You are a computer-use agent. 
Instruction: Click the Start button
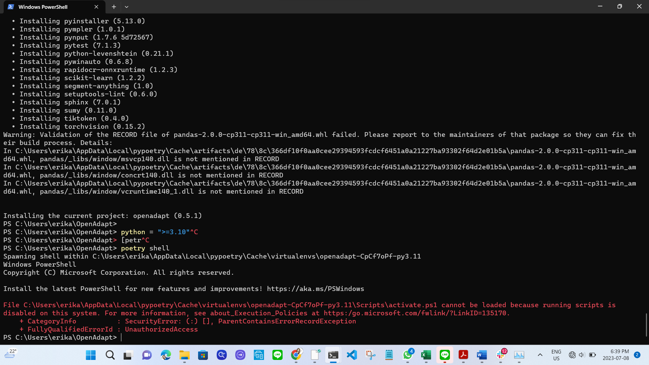click(x=90, y=355)
